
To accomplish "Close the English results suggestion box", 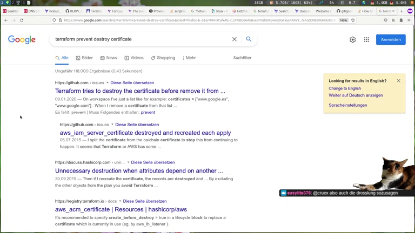I will point(399,81).
